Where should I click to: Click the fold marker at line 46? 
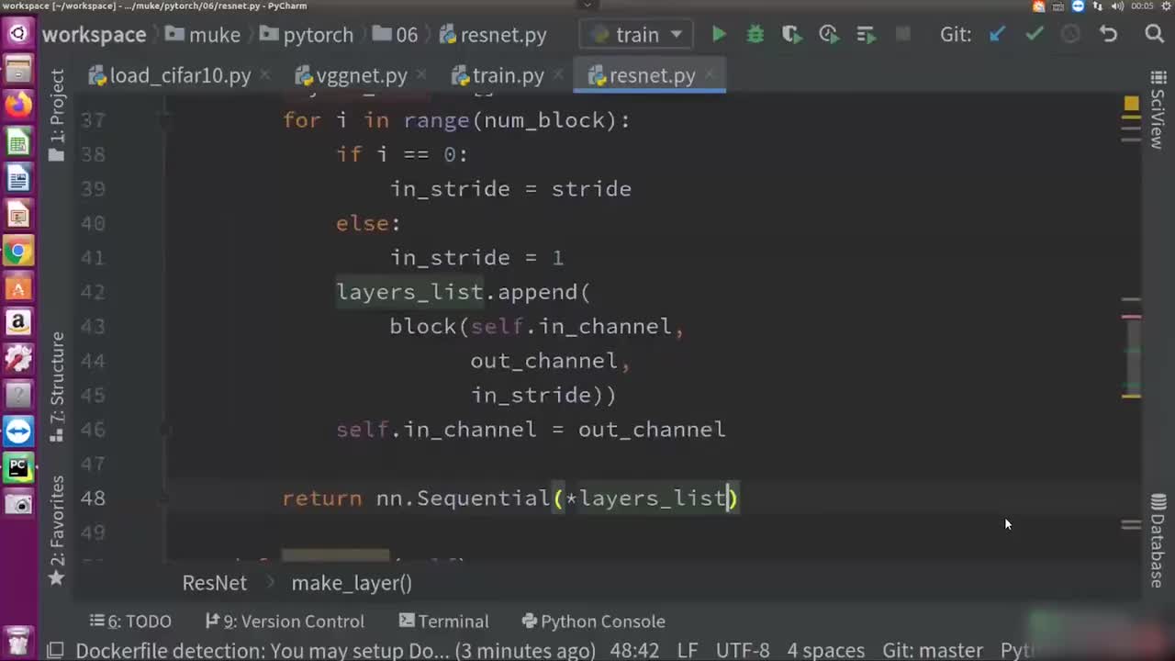(x=164, y=430)
